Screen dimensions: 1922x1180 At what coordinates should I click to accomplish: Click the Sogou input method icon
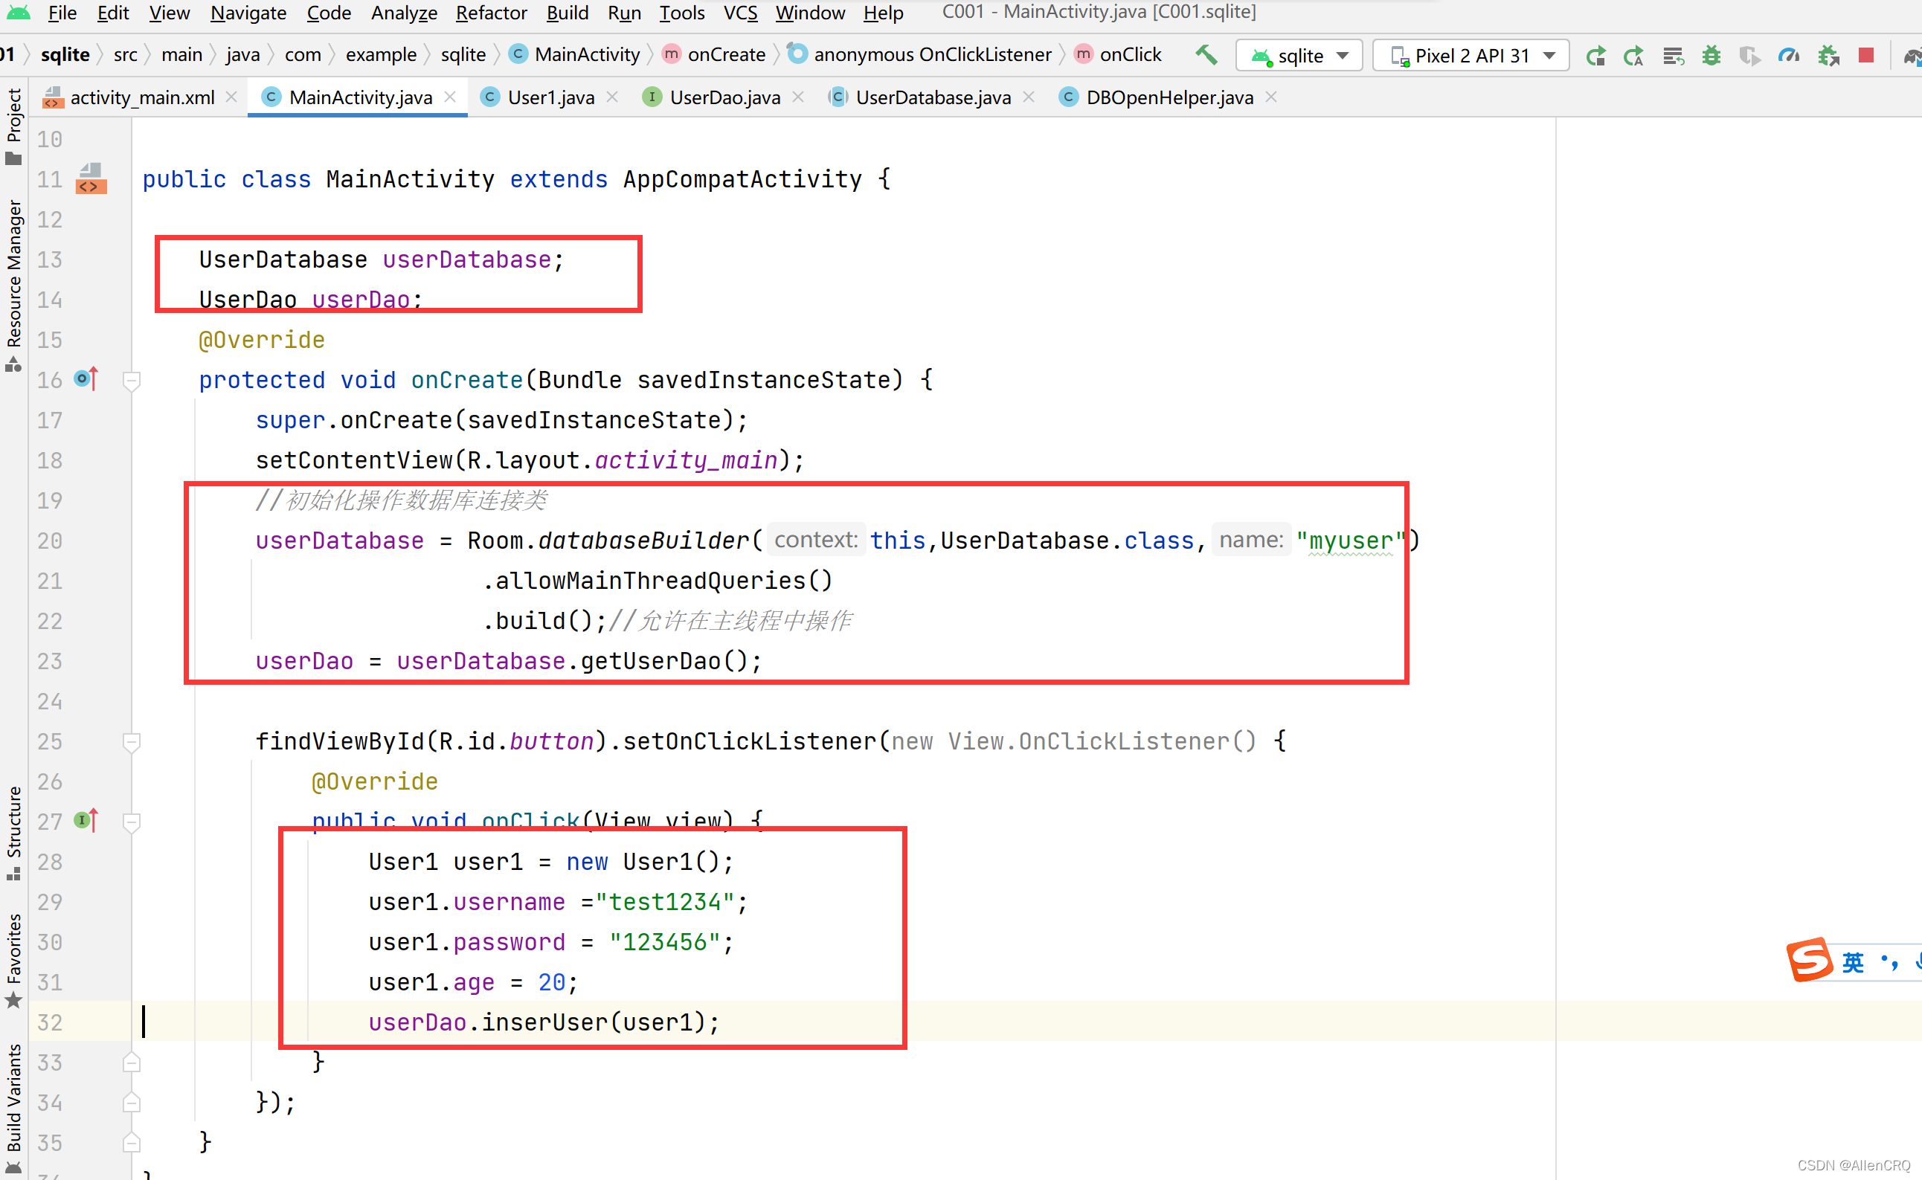[1809, 960]
